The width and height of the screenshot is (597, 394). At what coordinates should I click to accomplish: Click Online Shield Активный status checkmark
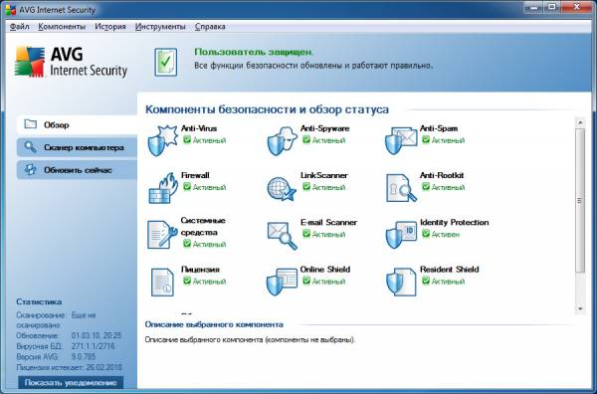[306, 281]
